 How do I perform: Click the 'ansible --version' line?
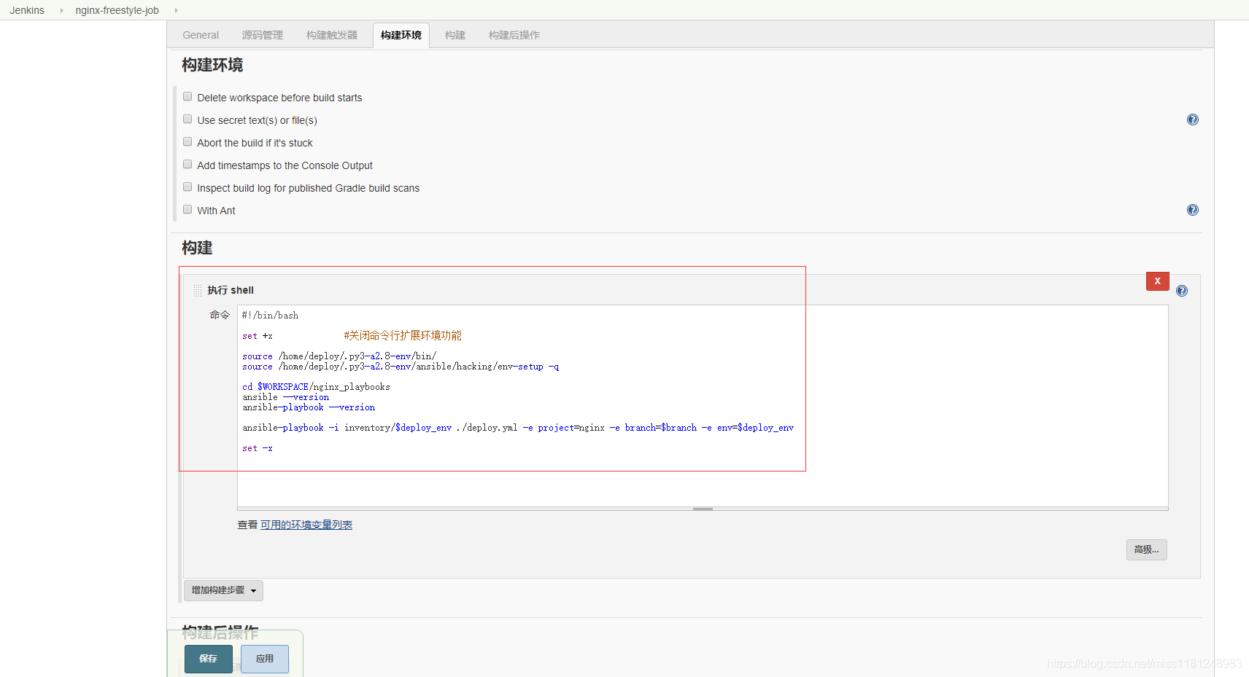click(286, 397)
